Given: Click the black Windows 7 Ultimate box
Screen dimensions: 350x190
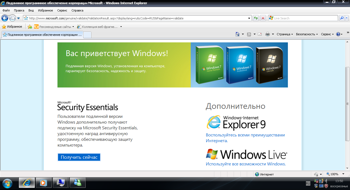Looking at the screenshot, I should point(270,65).
